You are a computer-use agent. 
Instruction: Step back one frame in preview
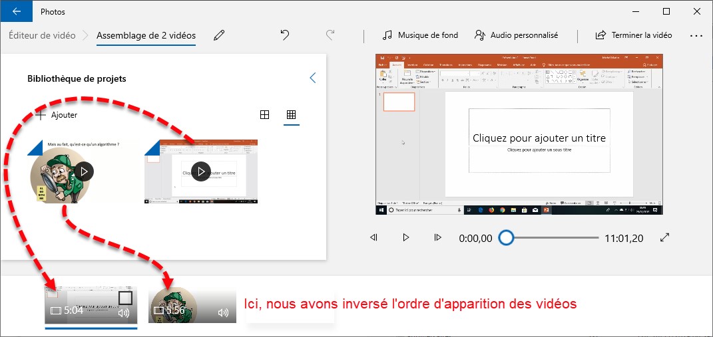click(374, 237)
